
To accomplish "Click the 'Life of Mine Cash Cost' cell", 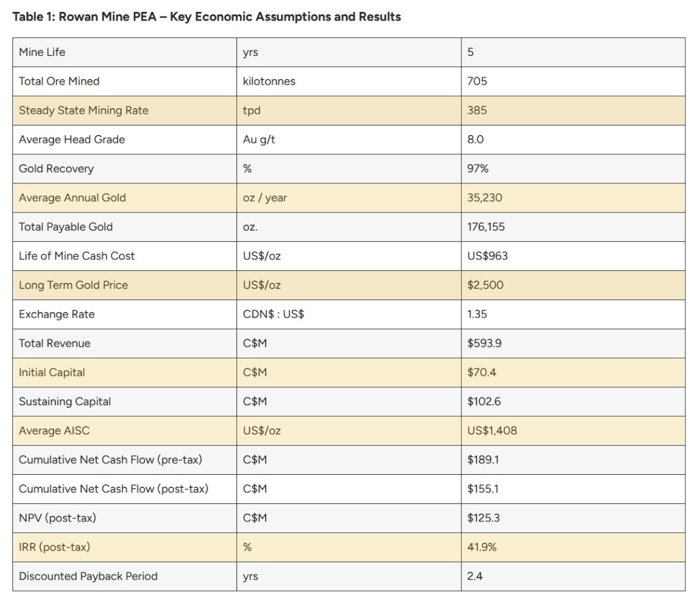I will click(125, 256).
